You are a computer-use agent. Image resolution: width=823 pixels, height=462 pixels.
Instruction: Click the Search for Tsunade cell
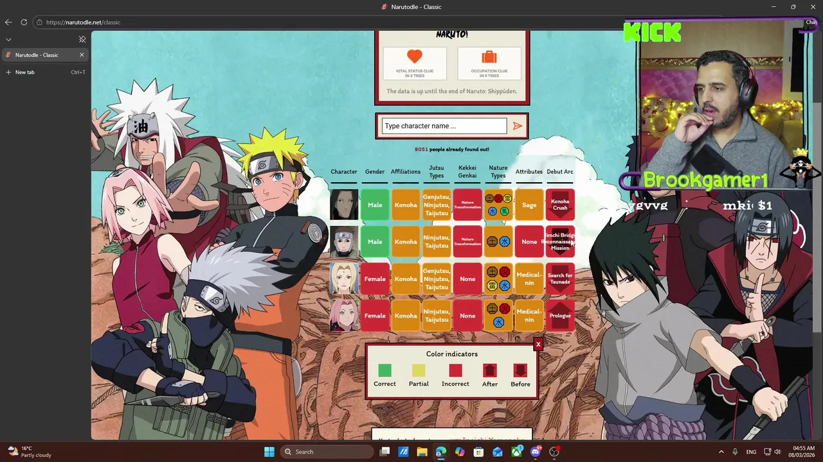tap(560, 278)
